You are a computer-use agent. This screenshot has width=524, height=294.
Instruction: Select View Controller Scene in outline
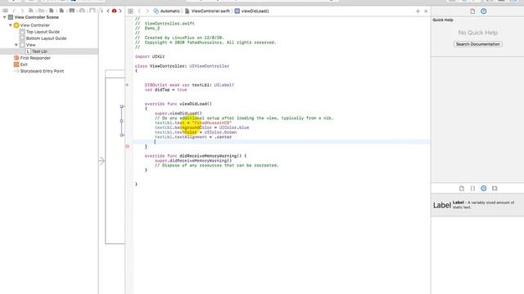click(36, 17)
